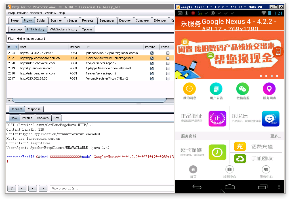The image size is (290, 200).
Task: Toggle Edited checkbox for request 2024
Action: click(168, 53)
